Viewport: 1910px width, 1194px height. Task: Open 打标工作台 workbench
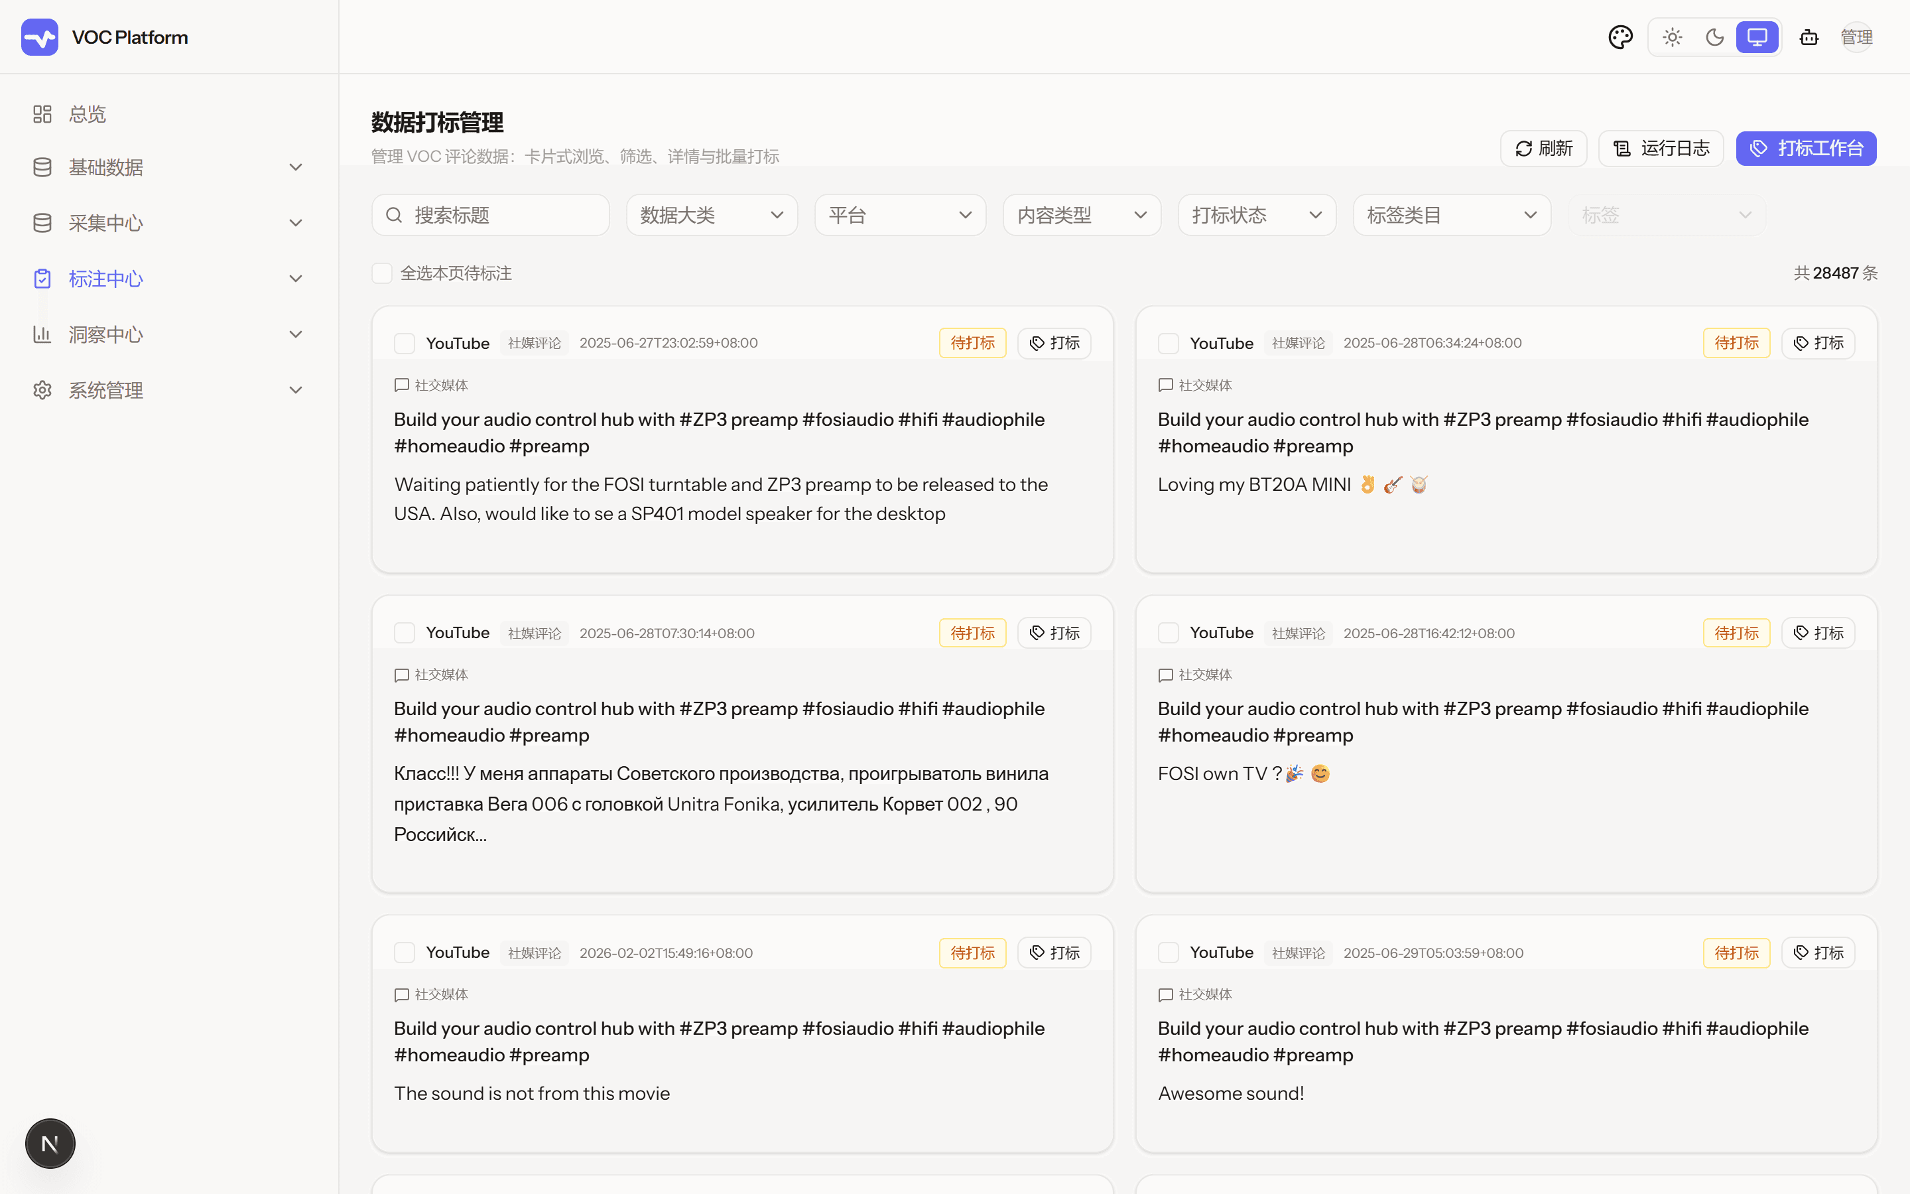(x=1806, y=149)
